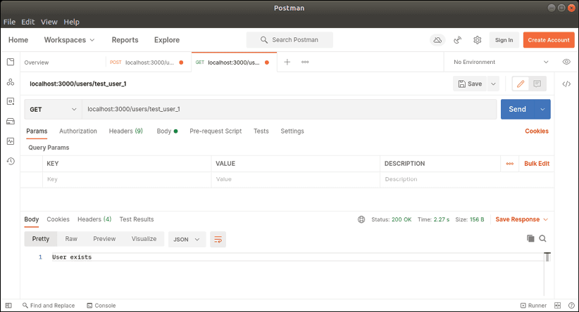579x312 pixels.
Task: Open the History sidebar icon
Action: (11, 161)
